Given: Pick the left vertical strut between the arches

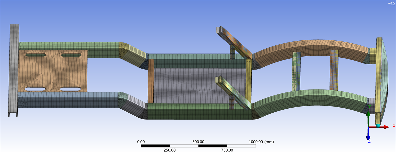Looking at the screenshot, I should 296,71.
